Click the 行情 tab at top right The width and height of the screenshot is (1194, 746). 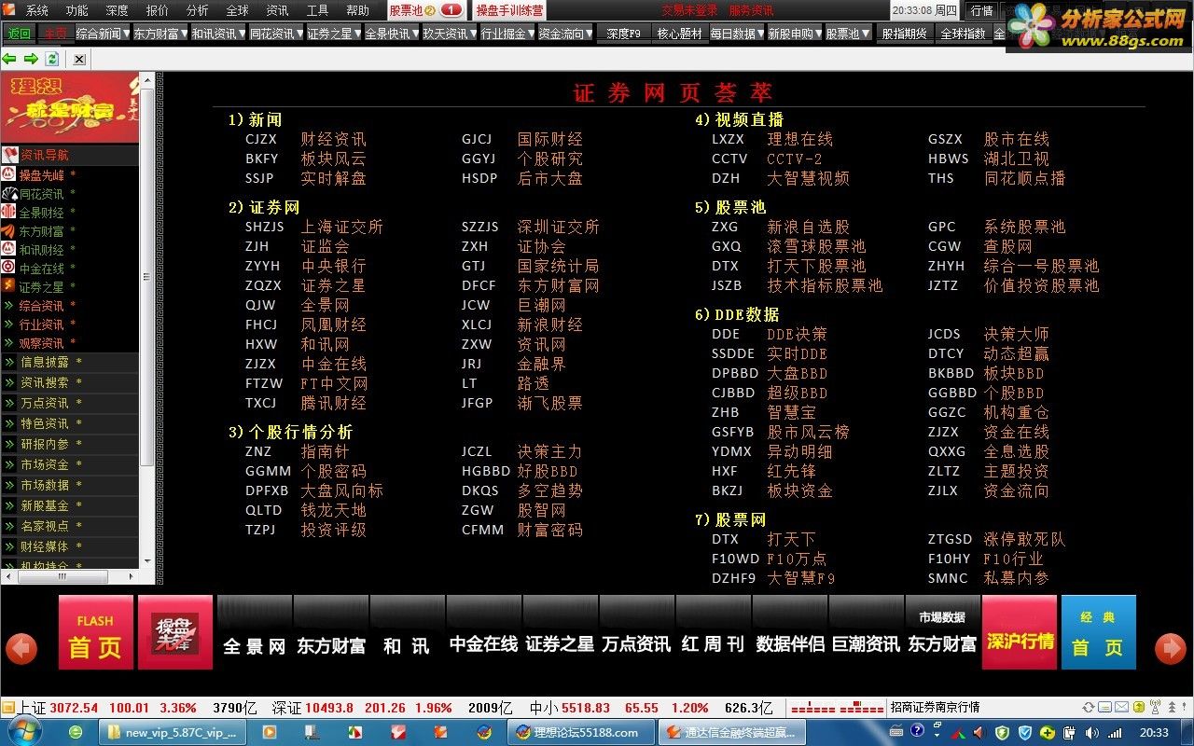[981, 10]
